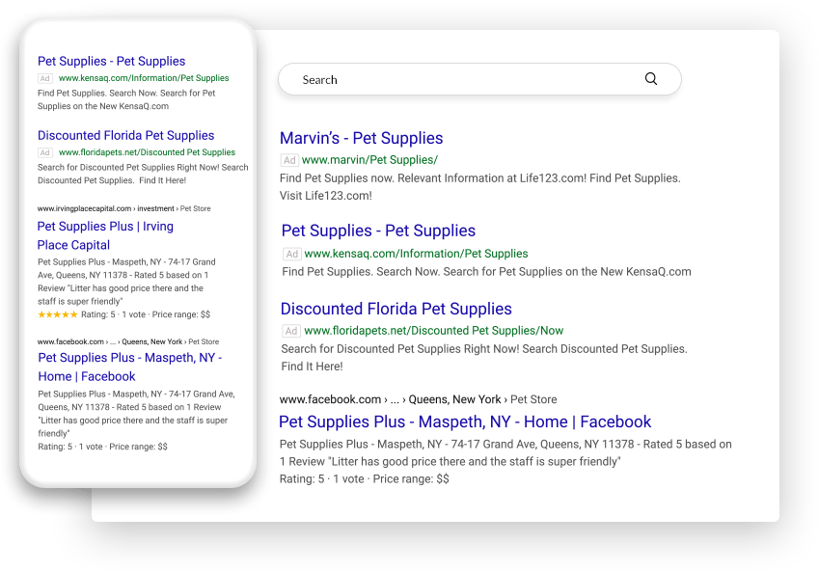Viewport: 819px width, 571px height.
Task: Click the Ad badge beside www.marvin URL
Action: [289, 160]
